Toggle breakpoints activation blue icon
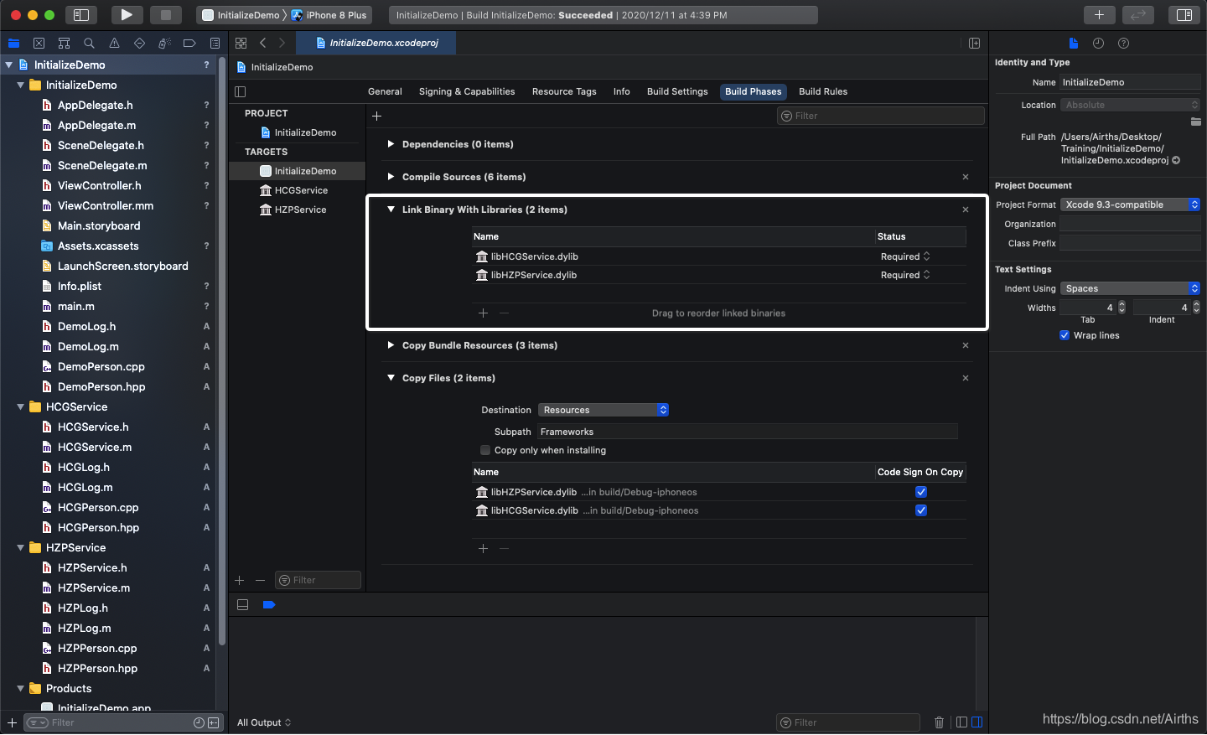 click(x=268, y=604)
